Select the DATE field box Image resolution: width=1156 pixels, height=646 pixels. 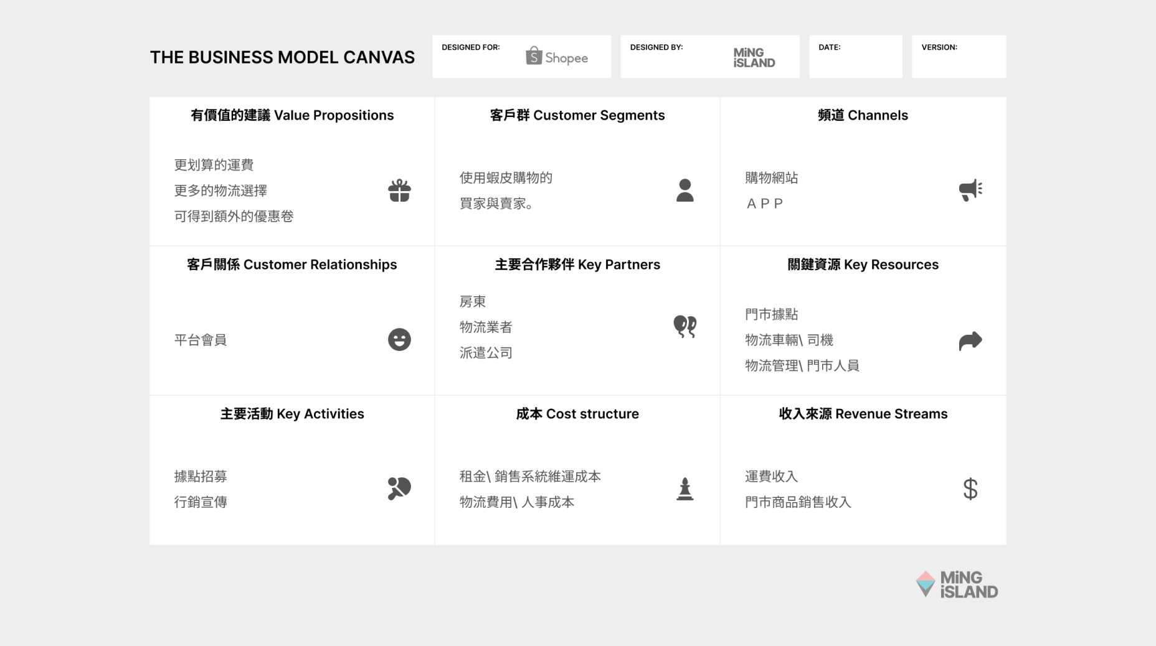pos(855,57)
